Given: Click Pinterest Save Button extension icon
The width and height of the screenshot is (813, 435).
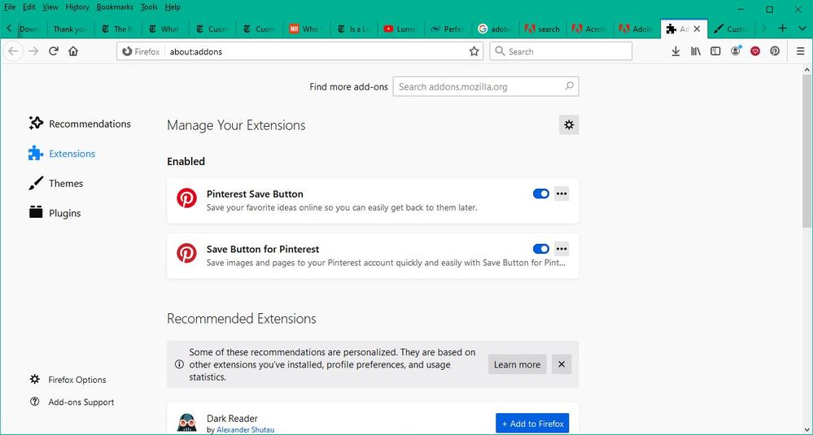Looking at the screenshot, I should (x=186, y=198).
